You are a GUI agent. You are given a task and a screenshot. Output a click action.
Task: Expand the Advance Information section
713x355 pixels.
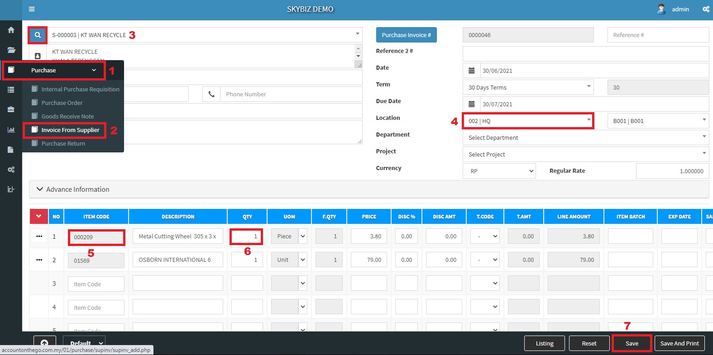click(x=73, y=189)
